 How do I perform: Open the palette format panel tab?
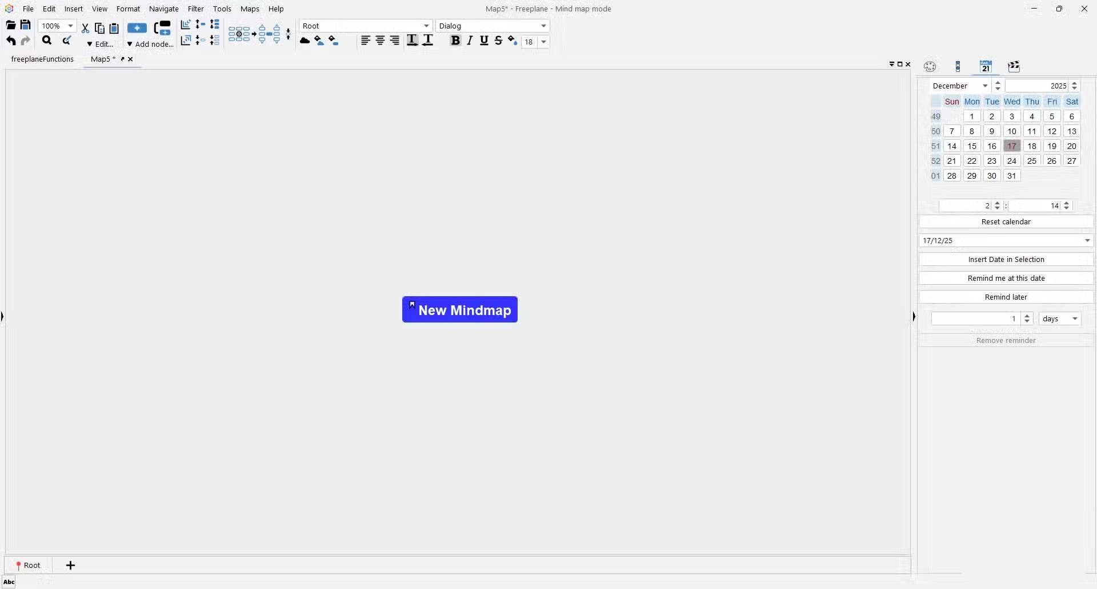point(930,67)
